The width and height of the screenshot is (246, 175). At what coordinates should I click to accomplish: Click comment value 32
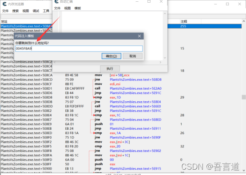tap(182, 147)
